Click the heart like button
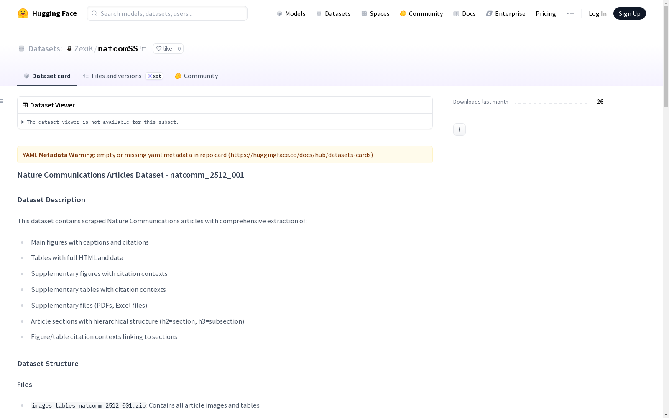669x418 pixels. click(x=164, y=48)
